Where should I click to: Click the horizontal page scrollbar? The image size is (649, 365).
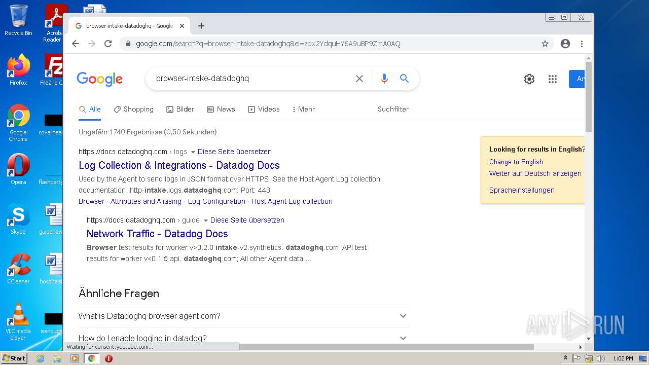pyautogui.click(x=386, y=347)
